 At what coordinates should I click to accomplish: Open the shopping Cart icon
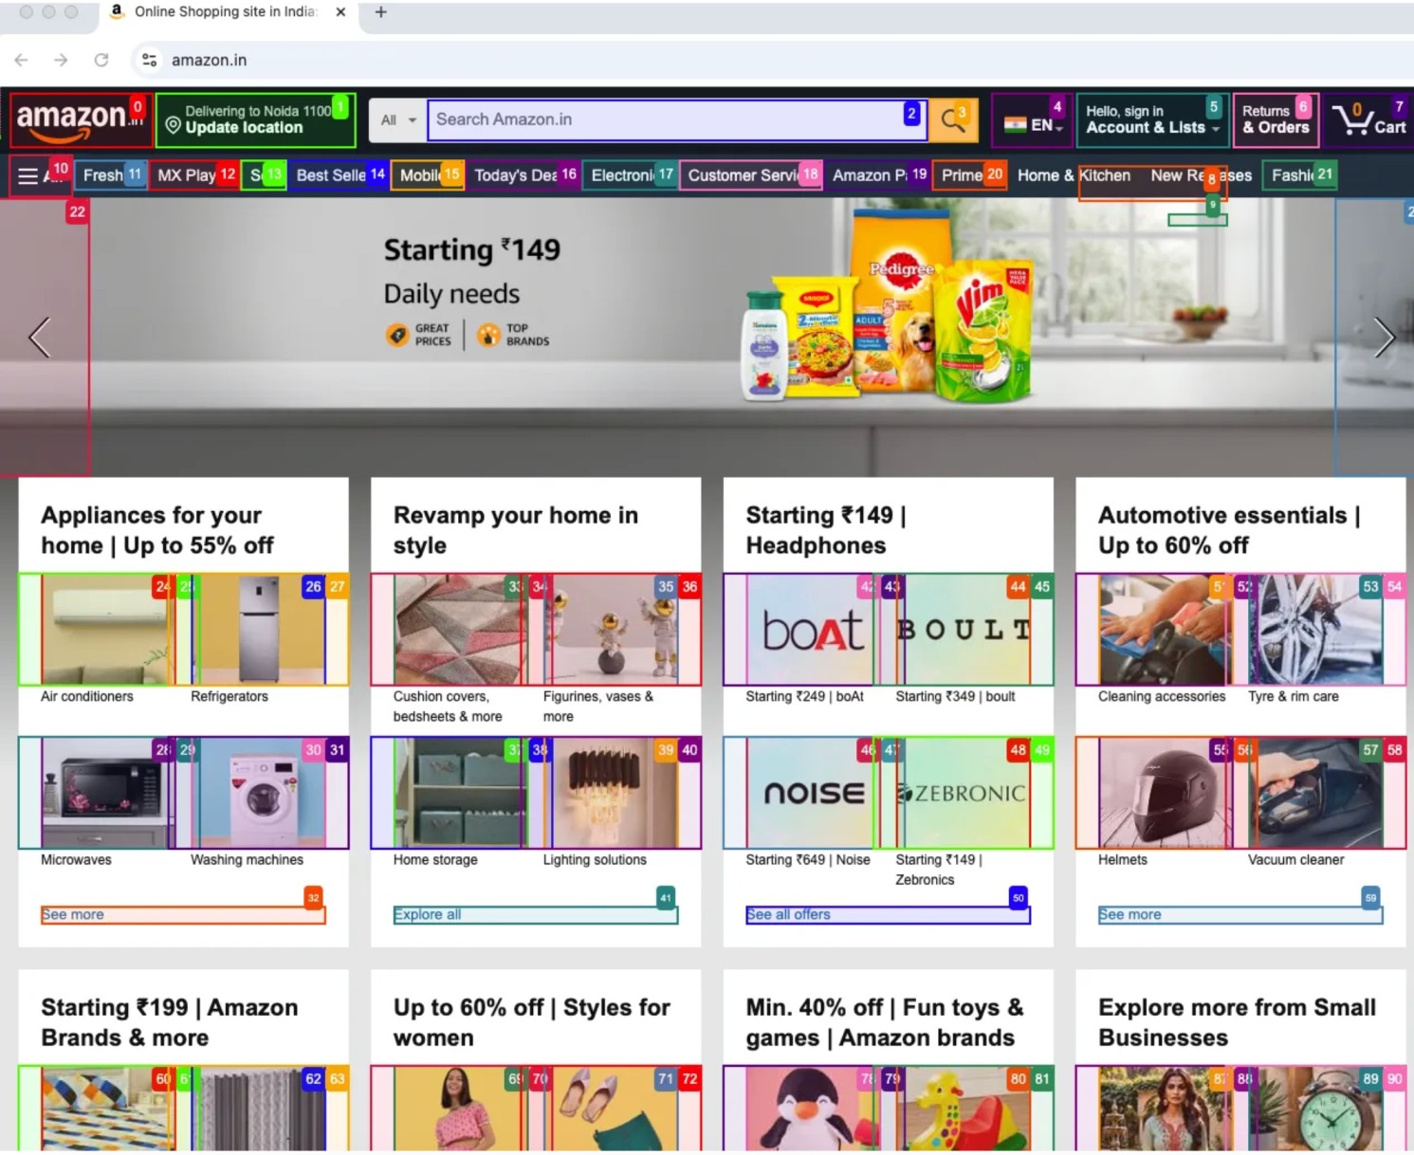point(1368,120)
